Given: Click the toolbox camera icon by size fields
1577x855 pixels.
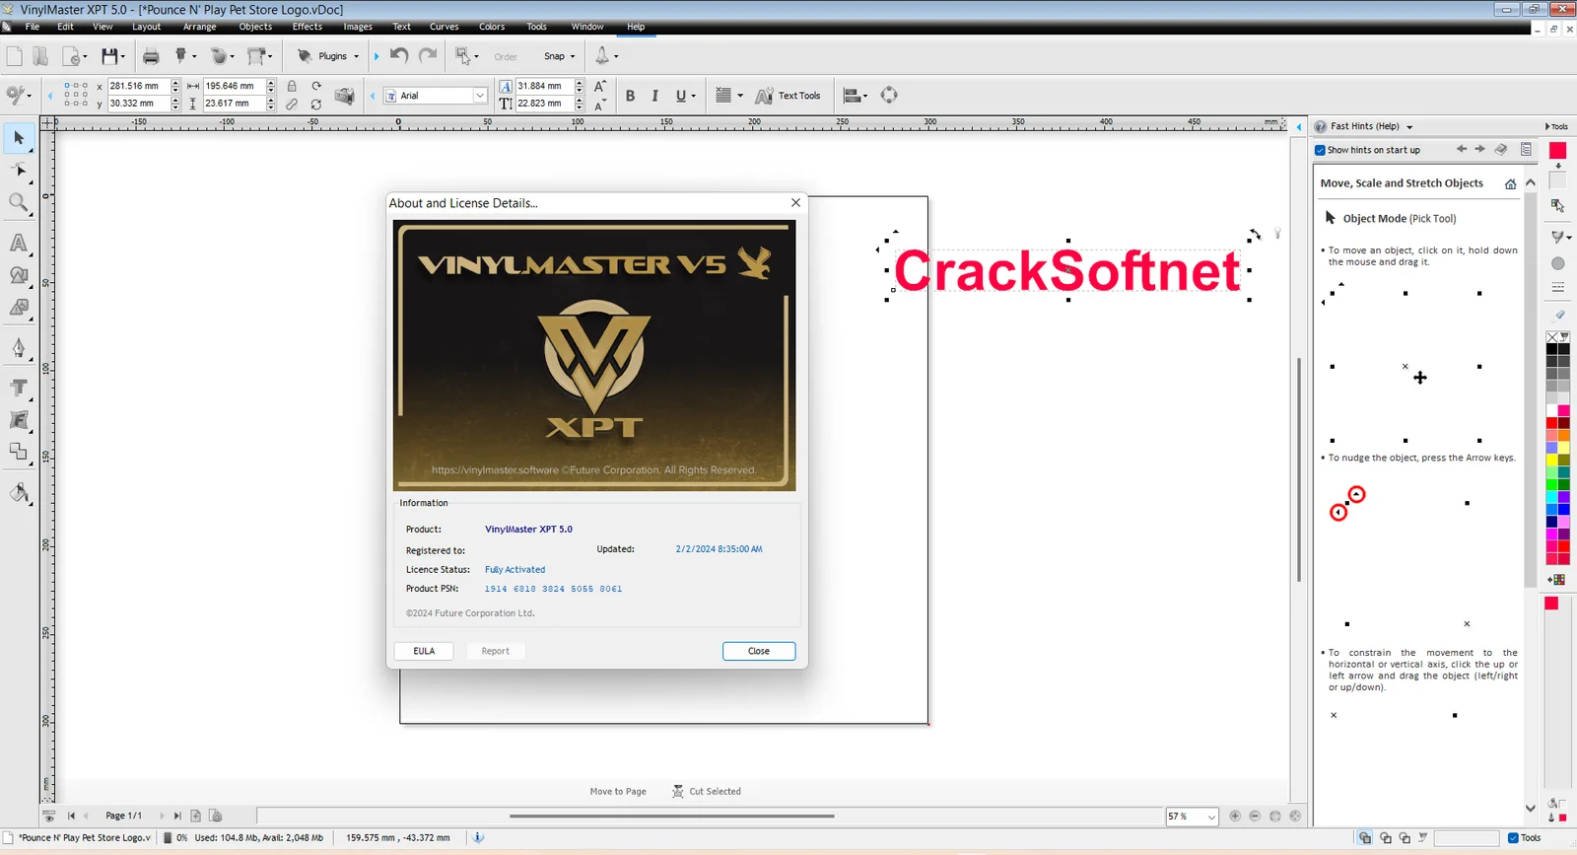Looking at the screenshot, I should point(344,96).
